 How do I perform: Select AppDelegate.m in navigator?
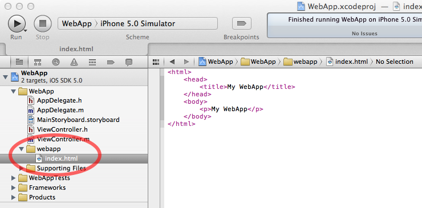[74, 110]
